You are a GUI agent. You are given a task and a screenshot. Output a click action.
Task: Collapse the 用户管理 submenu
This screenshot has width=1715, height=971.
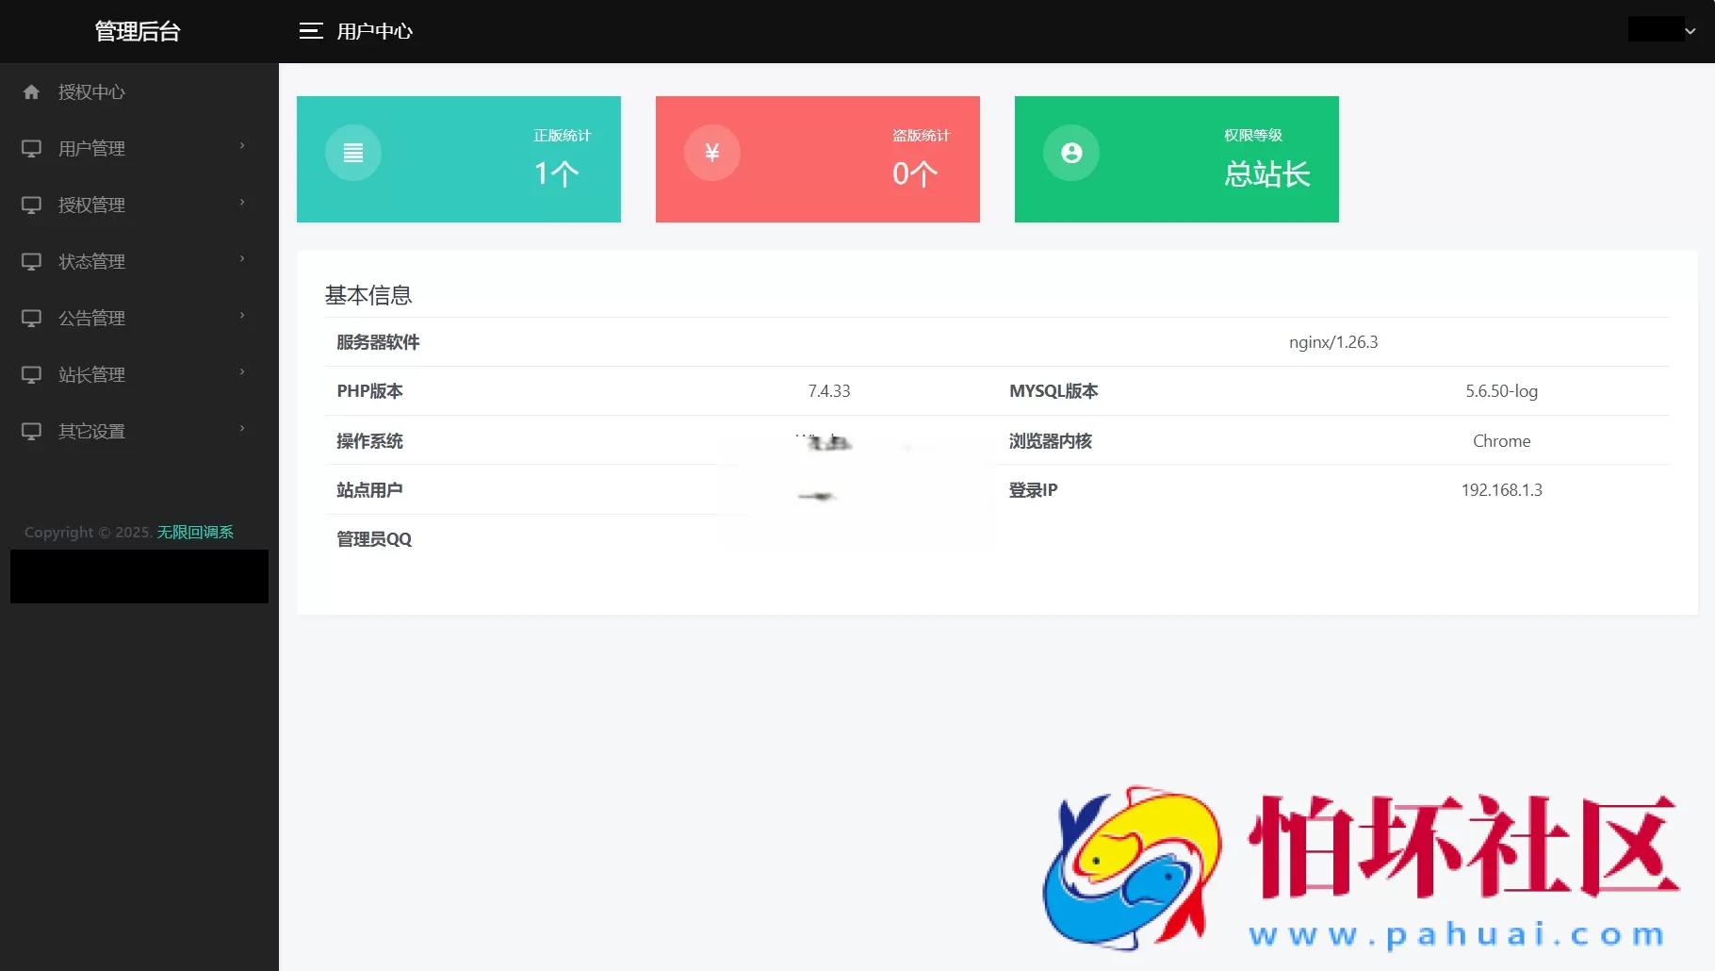tap(242, 148)
